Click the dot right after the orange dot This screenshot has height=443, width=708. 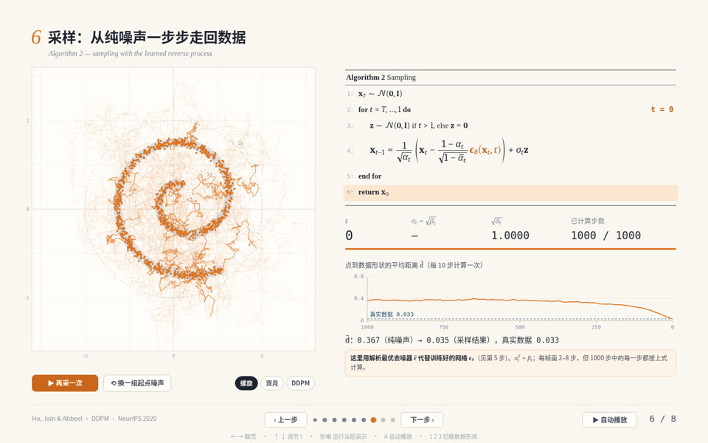(x=383, y=420)
